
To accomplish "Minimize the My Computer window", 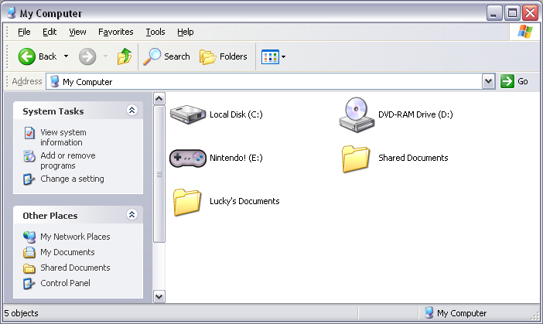I will pos(494,13).
